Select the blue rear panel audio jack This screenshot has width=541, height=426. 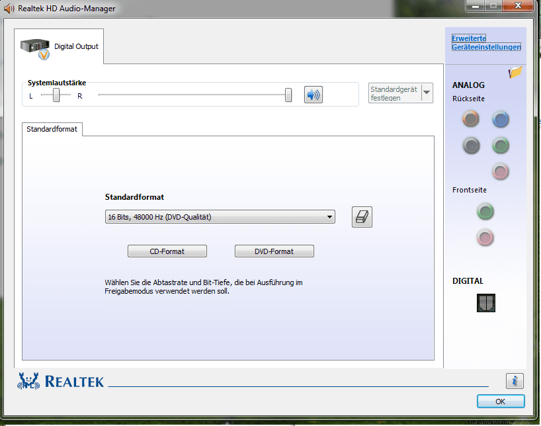tap(500, 120)
